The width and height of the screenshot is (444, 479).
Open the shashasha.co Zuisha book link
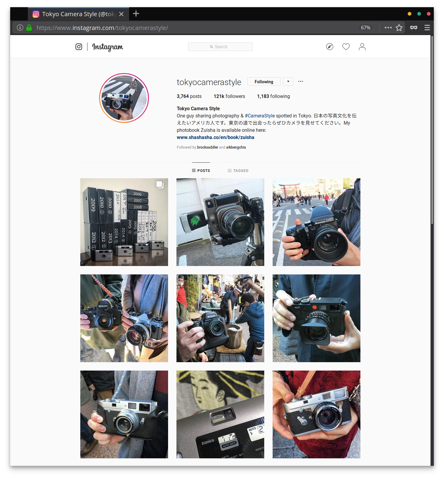[x=215, y=137]
